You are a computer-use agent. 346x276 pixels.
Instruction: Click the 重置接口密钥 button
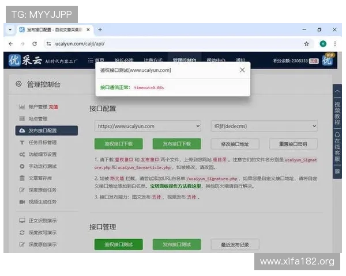click(x=294, y=144)
